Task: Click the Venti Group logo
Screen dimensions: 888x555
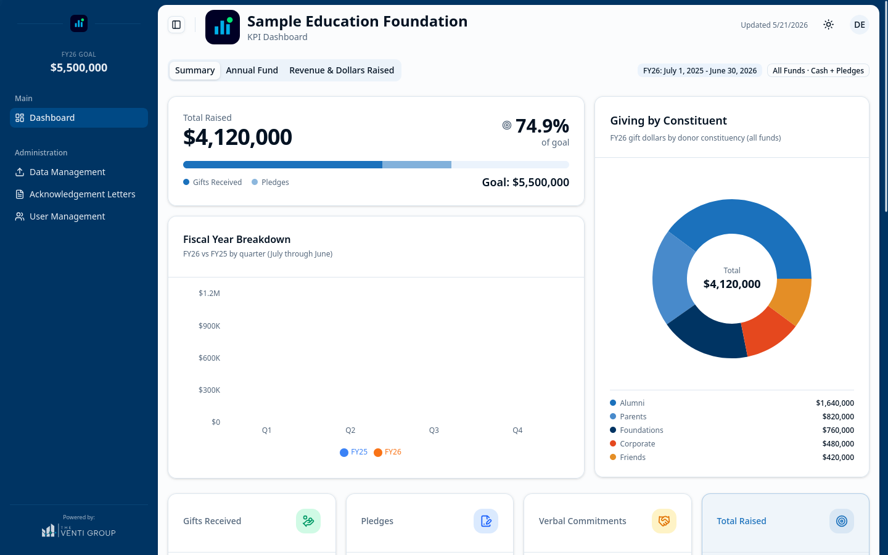Action: coord(79,531)
